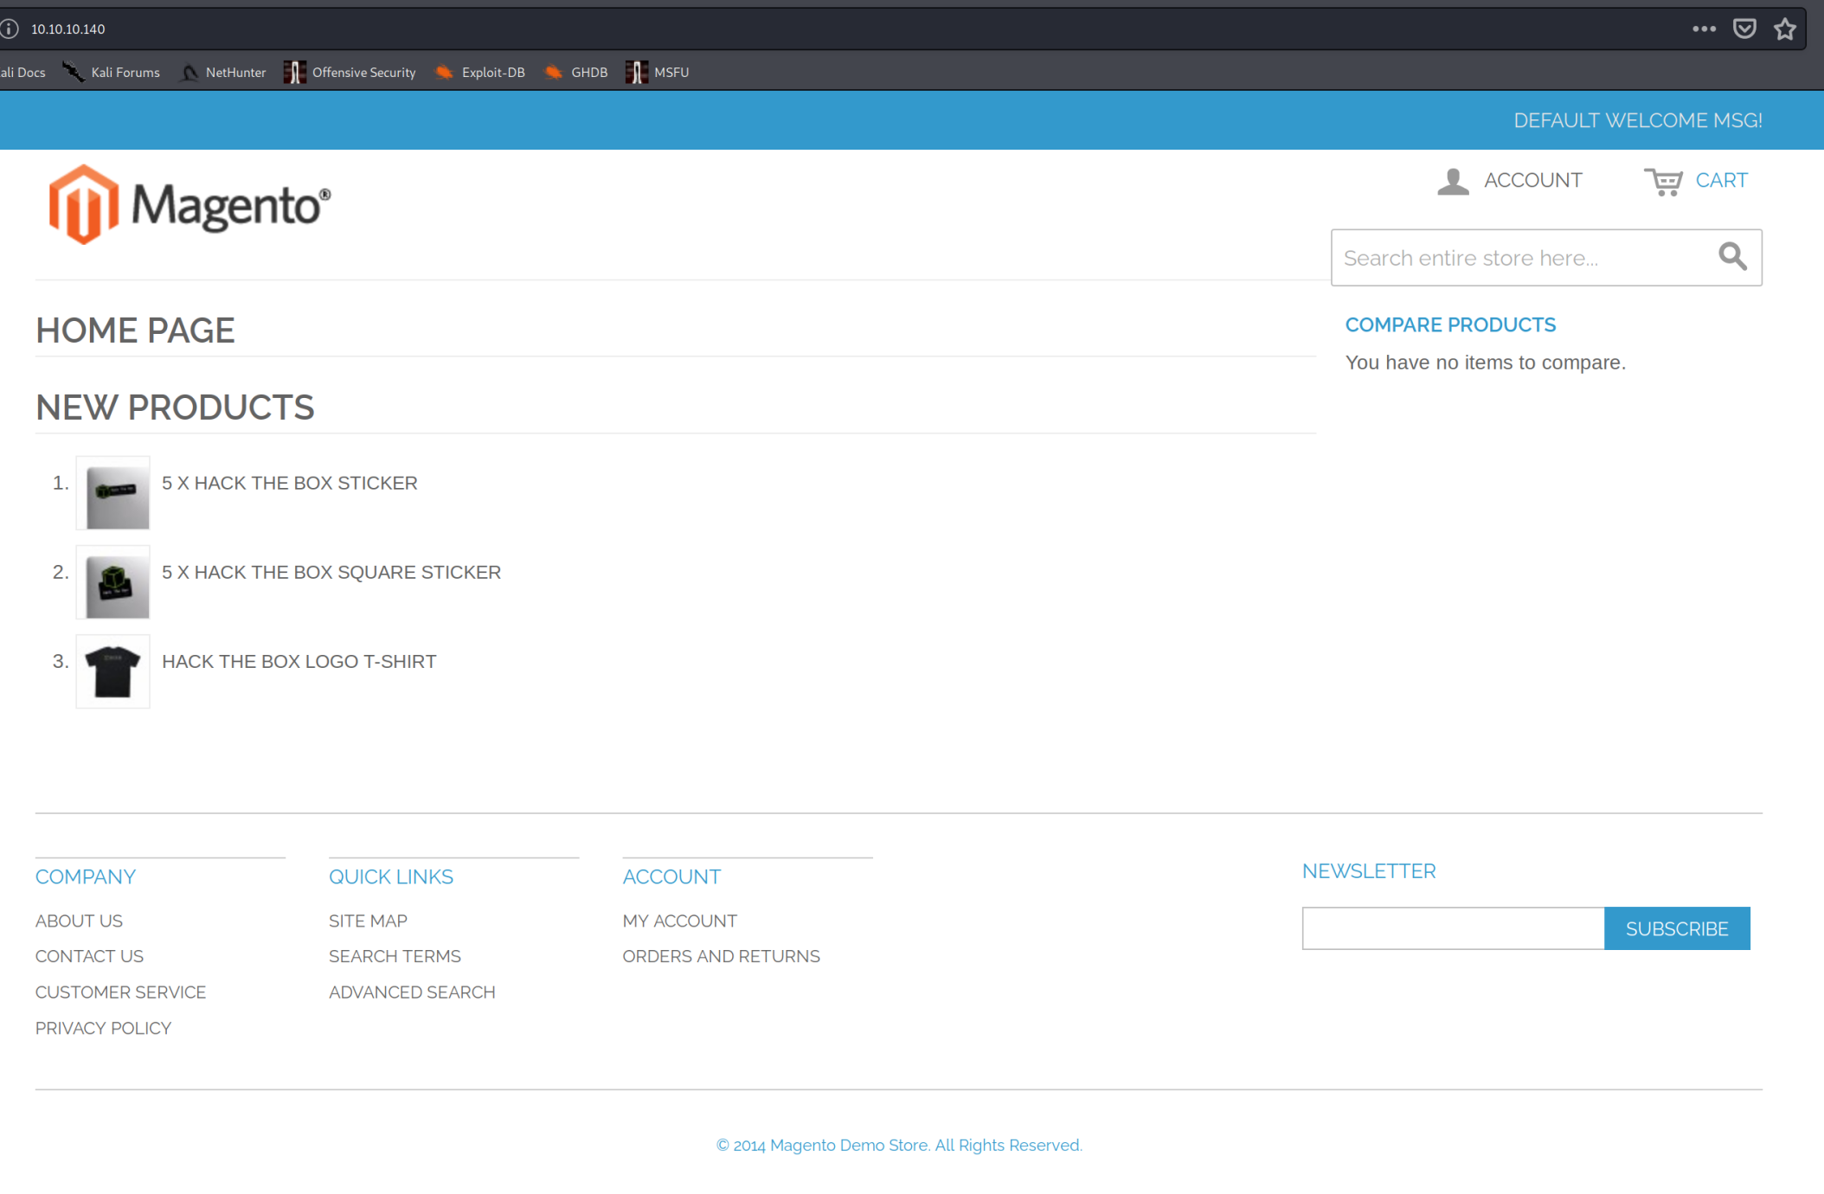Open page actions three-dots menu

[1703, 29]
